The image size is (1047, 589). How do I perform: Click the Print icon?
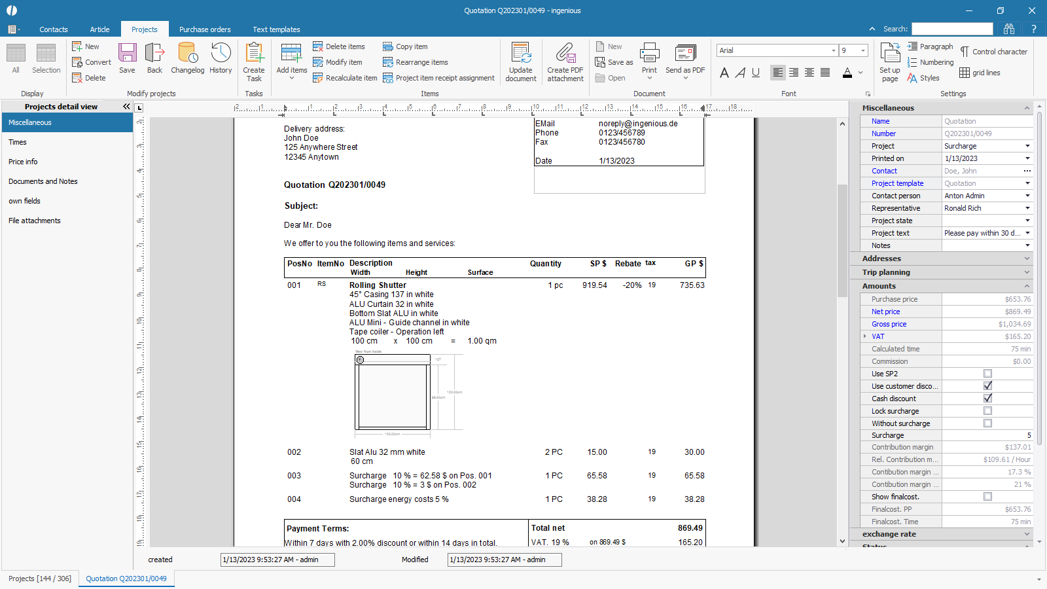pyautogui.click(x=649, y=58)
